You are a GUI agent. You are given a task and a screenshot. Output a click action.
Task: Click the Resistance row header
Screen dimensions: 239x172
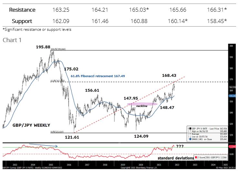click(x=22, y=10)
